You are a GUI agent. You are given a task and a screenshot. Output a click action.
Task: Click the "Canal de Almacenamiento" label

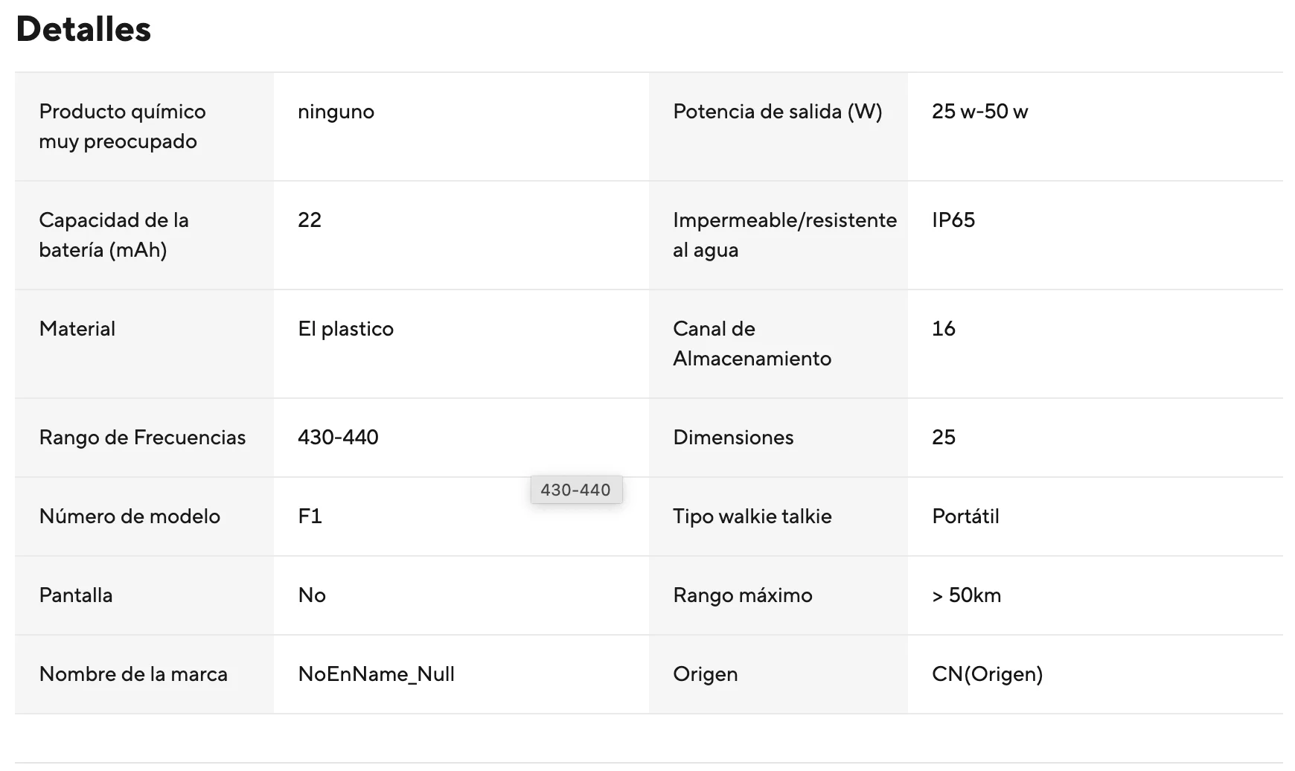click(752, 344)
